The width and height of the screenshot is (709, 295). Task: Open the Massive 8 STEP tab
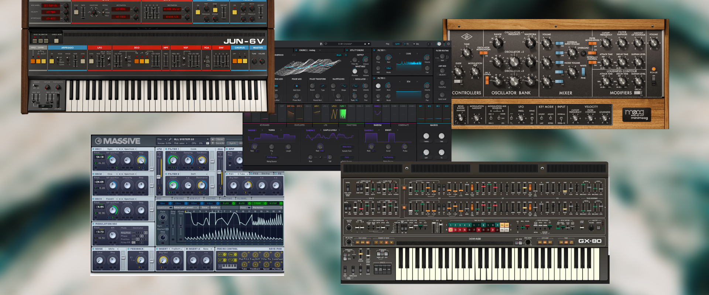[x=275, y=203]
